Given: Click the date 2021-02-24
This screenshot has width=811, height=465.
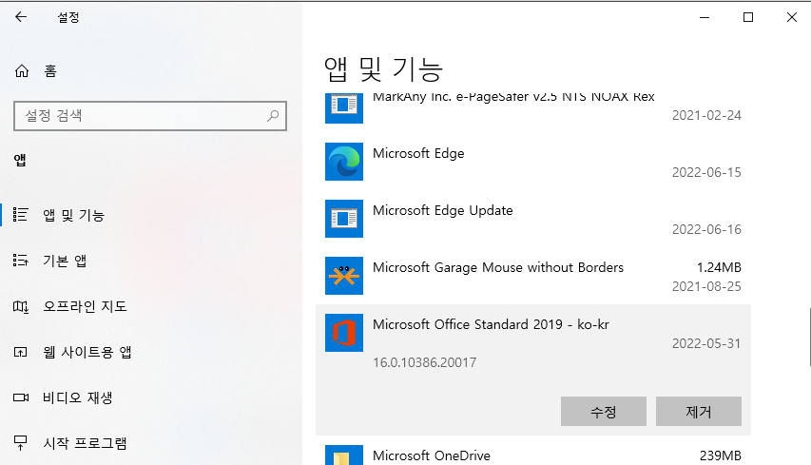Looking at the screenshot, I should point(706,115).
